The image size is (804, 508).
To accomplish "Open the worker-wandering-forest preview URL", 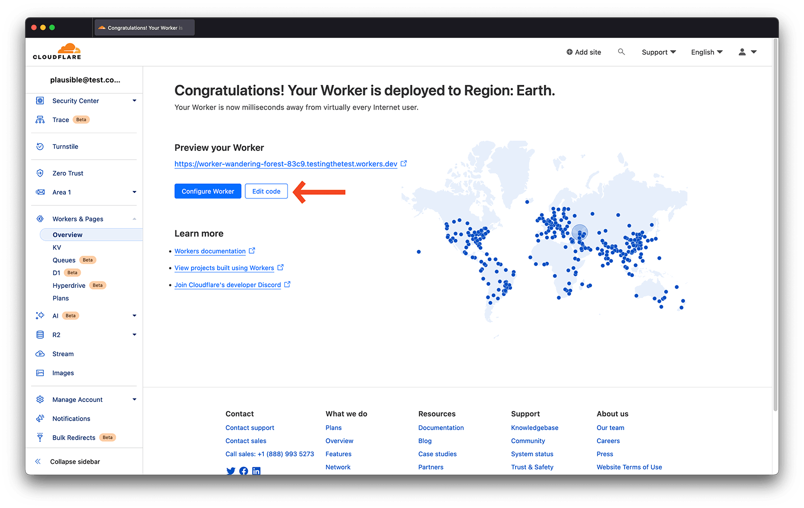I will point(286,164).
